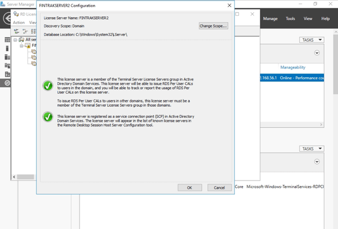Open the TASKS dropdown above the Manageability column
Viewport: 338px width, 229px height.
click(311, 40)
